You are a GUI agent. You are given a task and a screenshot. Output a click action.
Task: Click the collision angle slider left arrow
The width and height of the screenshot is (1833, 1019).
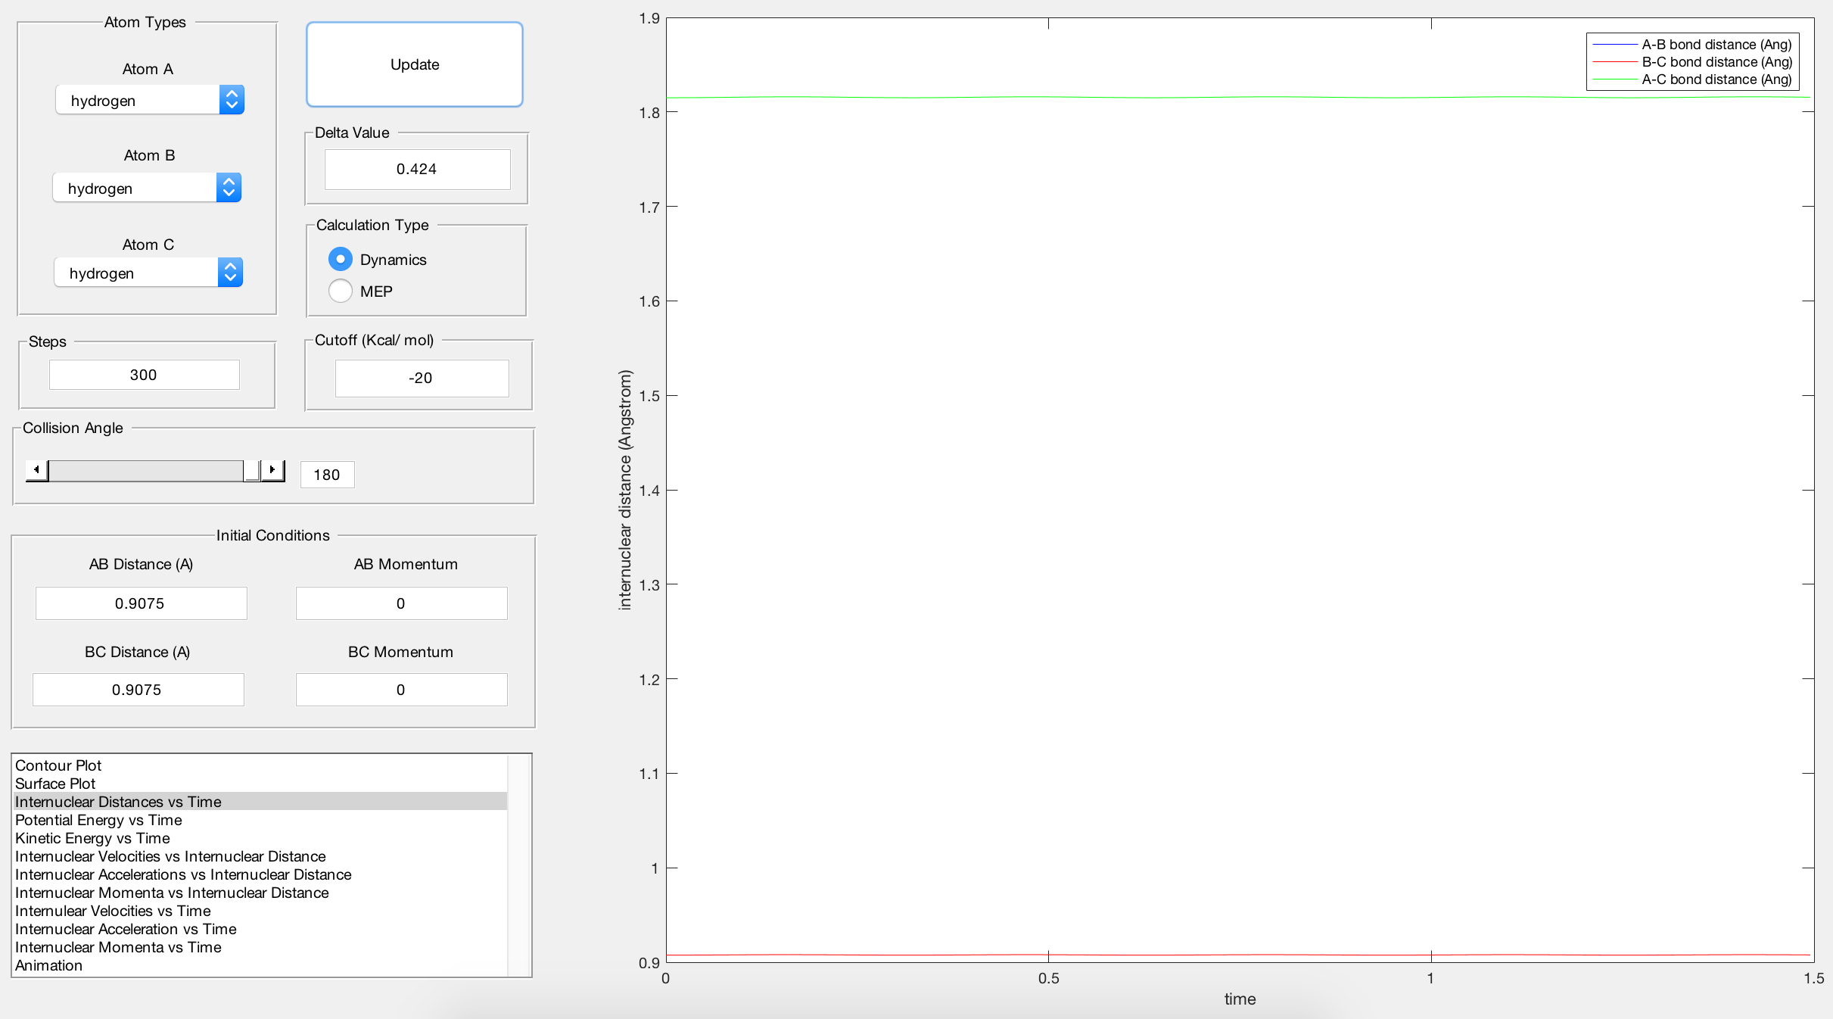point(36,470)
